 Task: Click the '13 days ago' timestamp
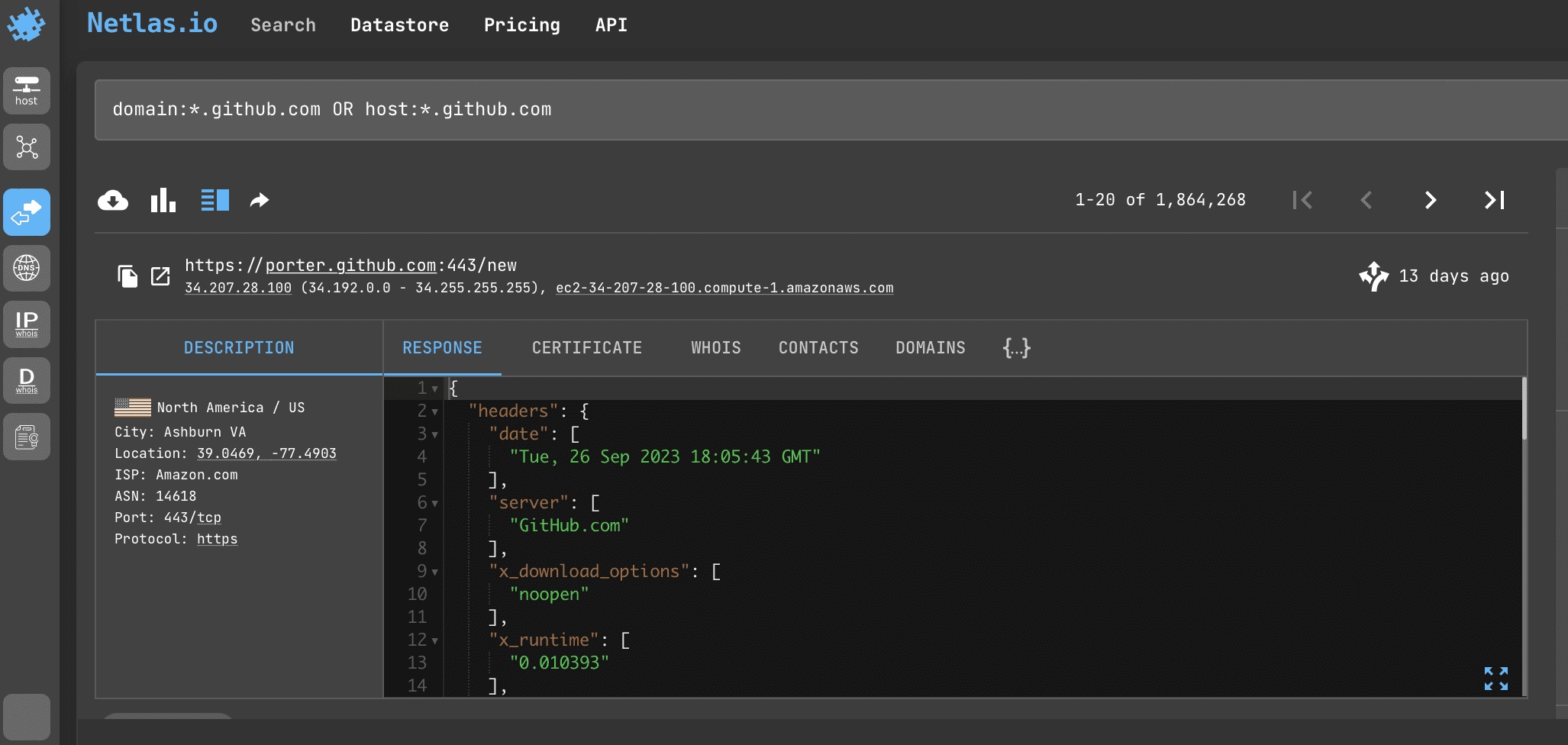(1453, 276)
